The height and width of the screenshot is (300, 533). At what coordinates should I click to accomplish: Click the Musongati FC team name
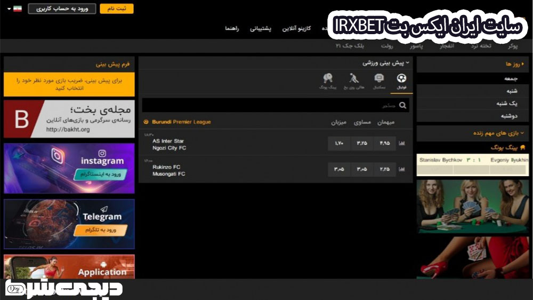point(169,173)
